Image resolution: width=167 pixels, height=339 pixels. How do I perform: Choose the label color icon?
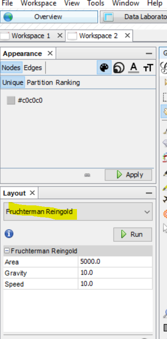(134, 68)
